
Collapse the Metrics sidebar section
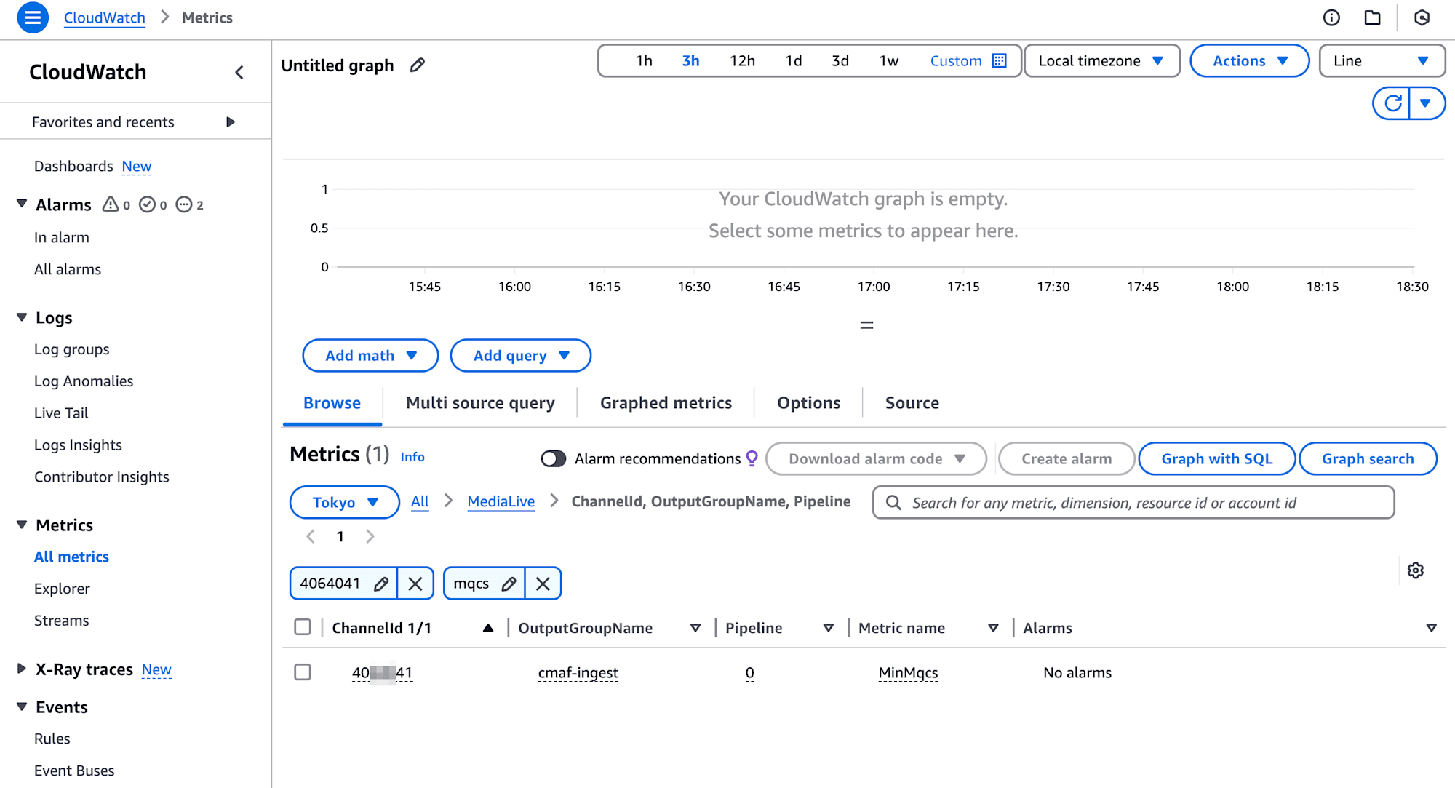tap(22, 525)
